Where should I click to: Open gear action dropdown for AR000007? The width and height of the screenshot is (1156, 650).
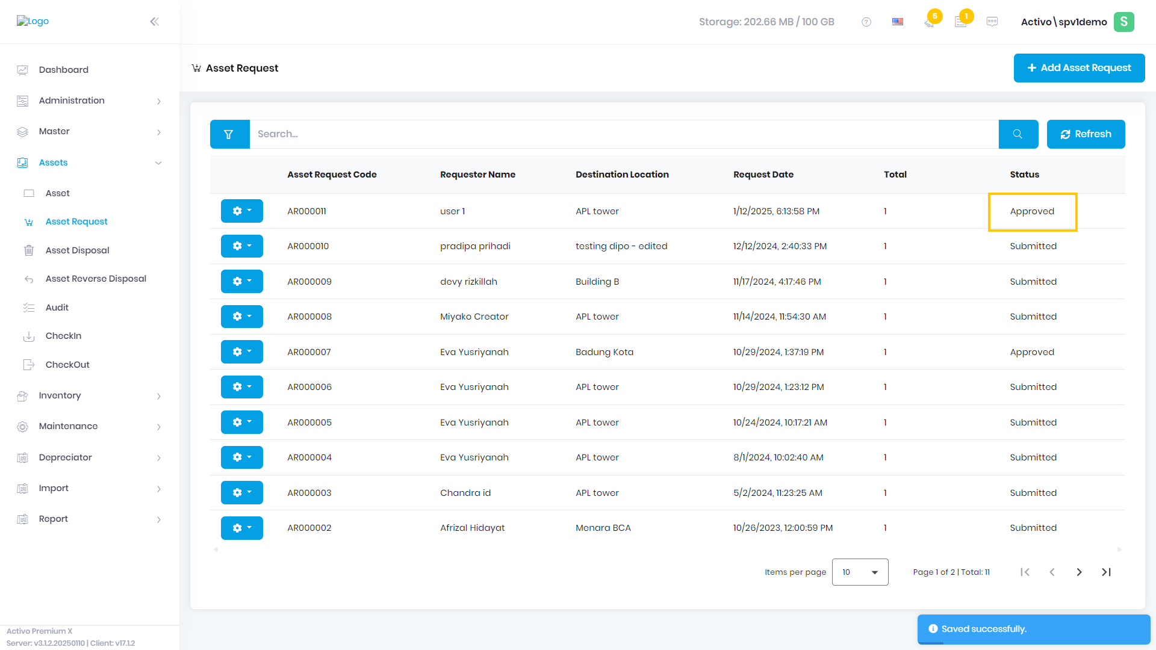(x=242, y=352)
